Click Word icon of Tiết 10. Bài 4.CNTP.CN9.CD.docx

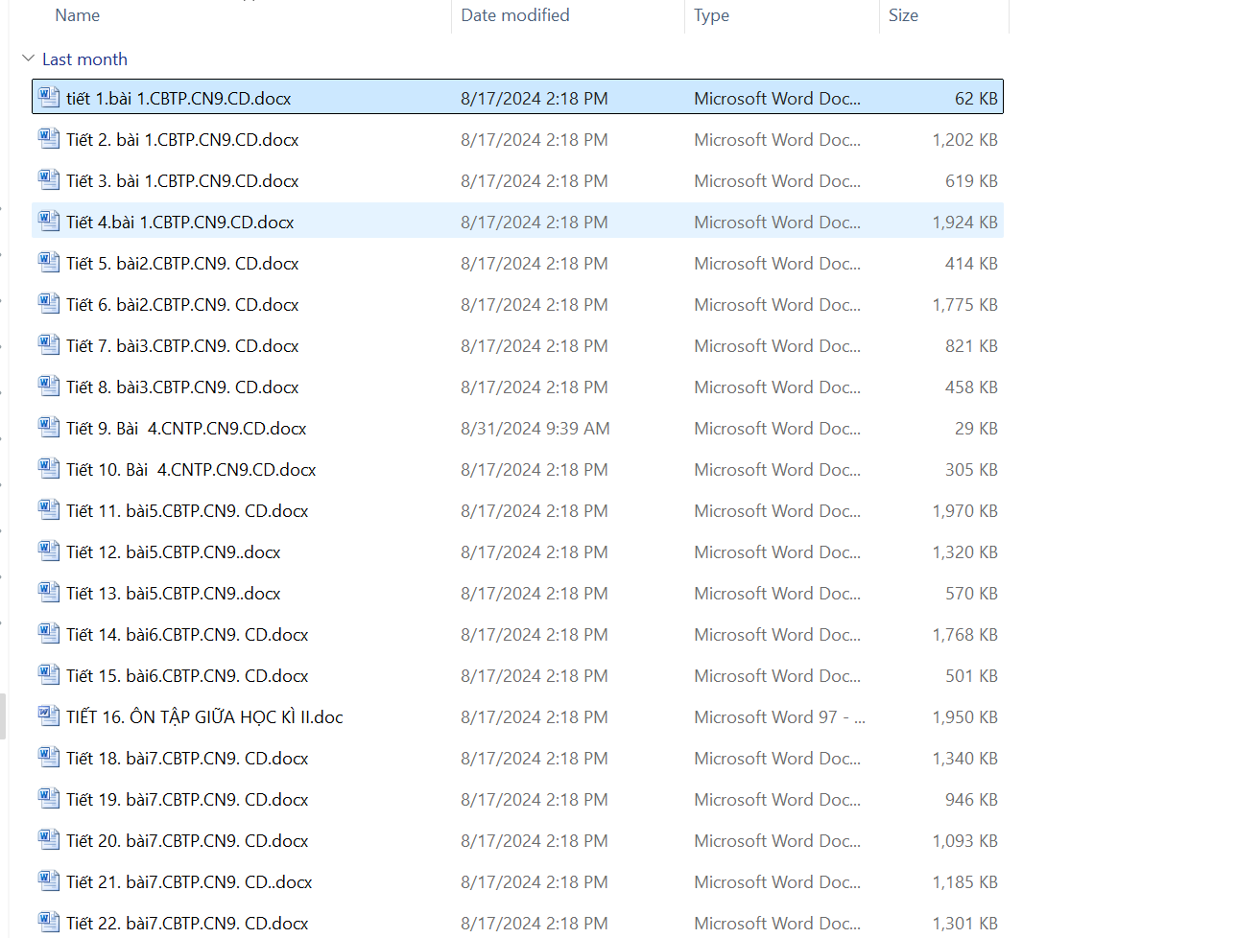[49, 468]
